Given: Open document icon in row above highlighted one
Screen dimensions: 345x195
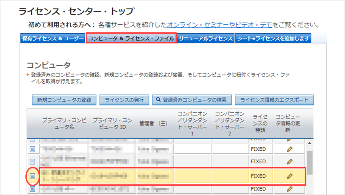Looking at the screenshot, I should tap(32, 162).
